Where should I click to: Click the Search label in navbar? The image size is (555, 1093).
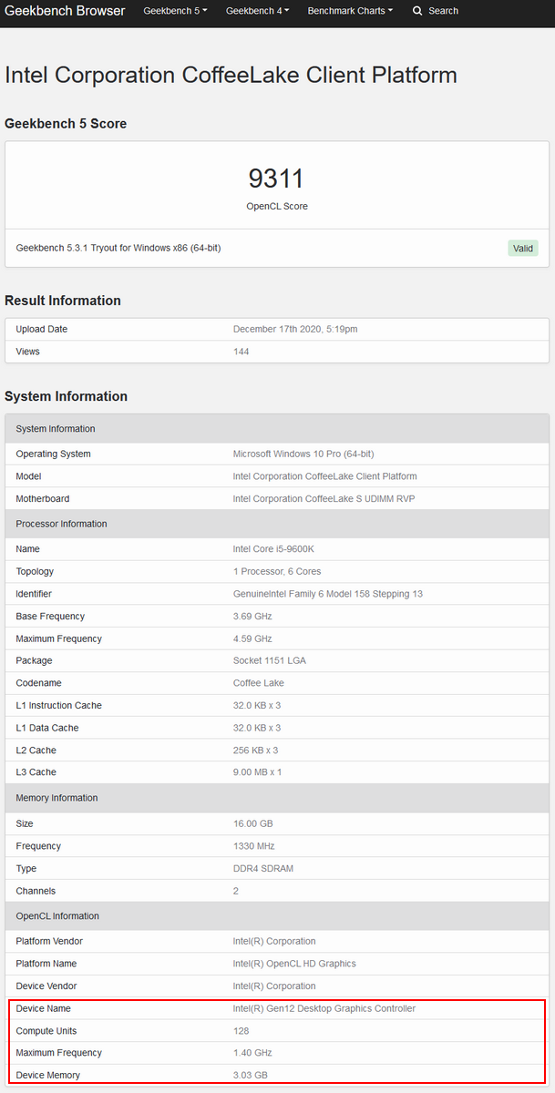(x=443, y=11)
